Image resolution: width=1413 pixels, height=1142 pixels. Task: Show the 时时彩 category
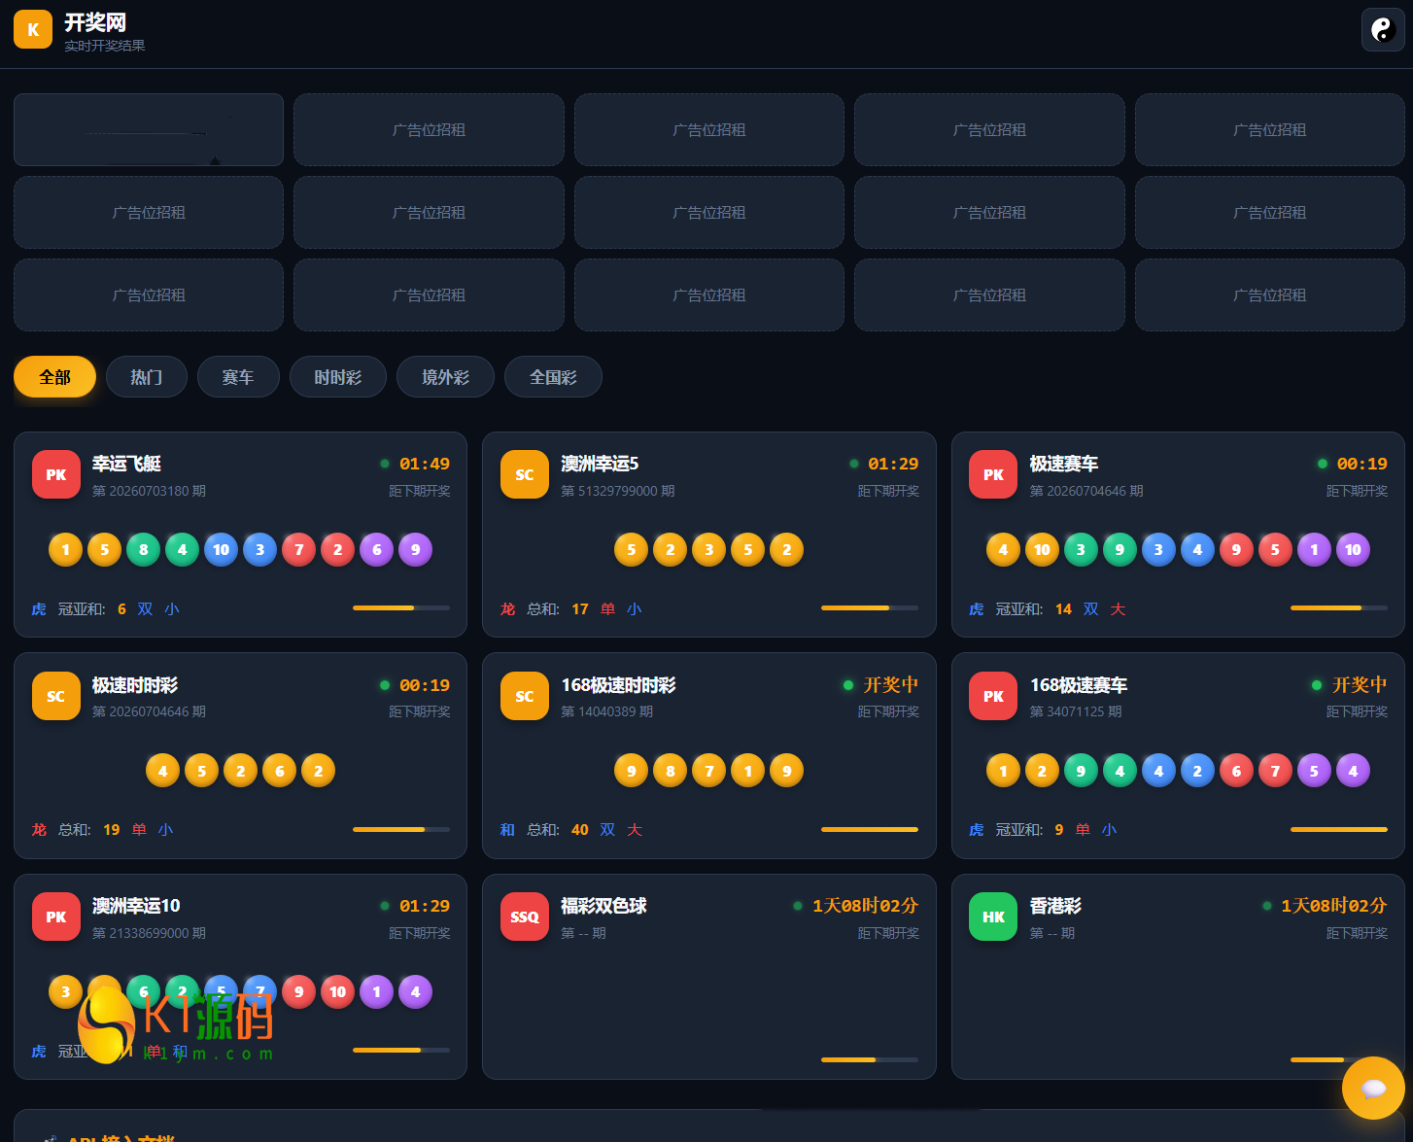[x=338, y=377]
